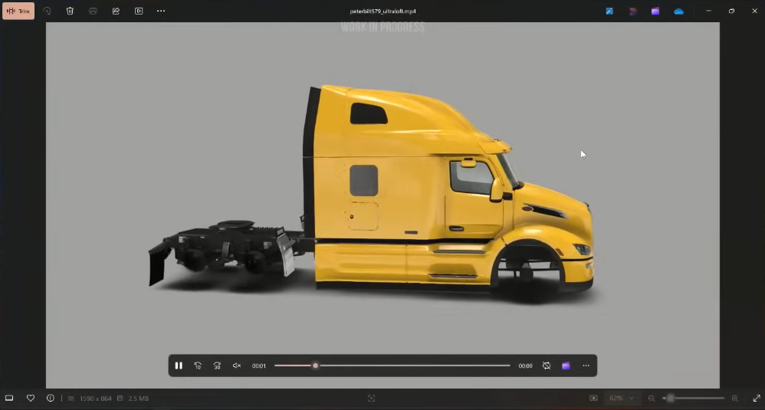765x410 pixels.
Task: Show file info with the info icon
Action: (x=51, y=399)
